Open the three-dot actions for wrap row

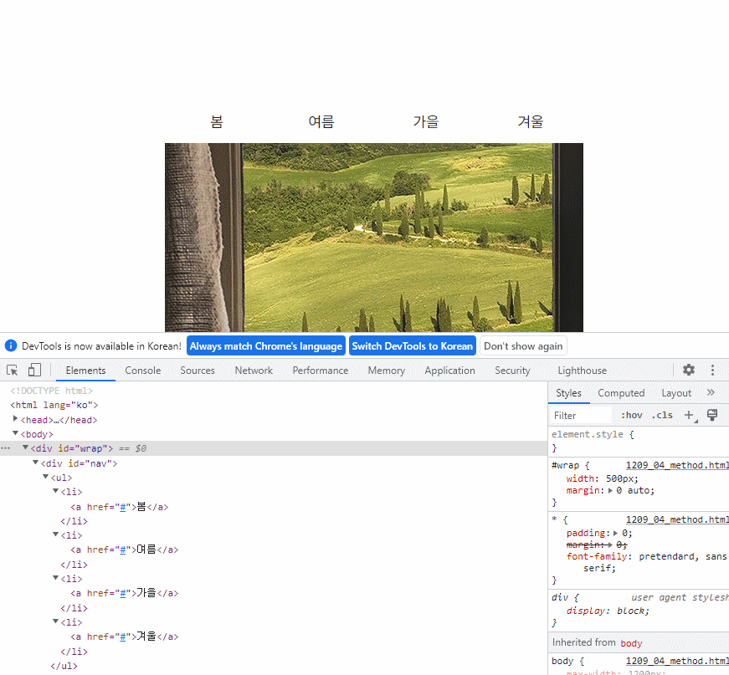(x=5, y=448)
